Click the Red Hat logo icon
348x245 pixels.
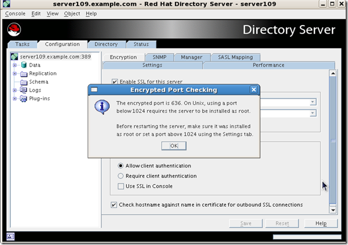point(14,30)
